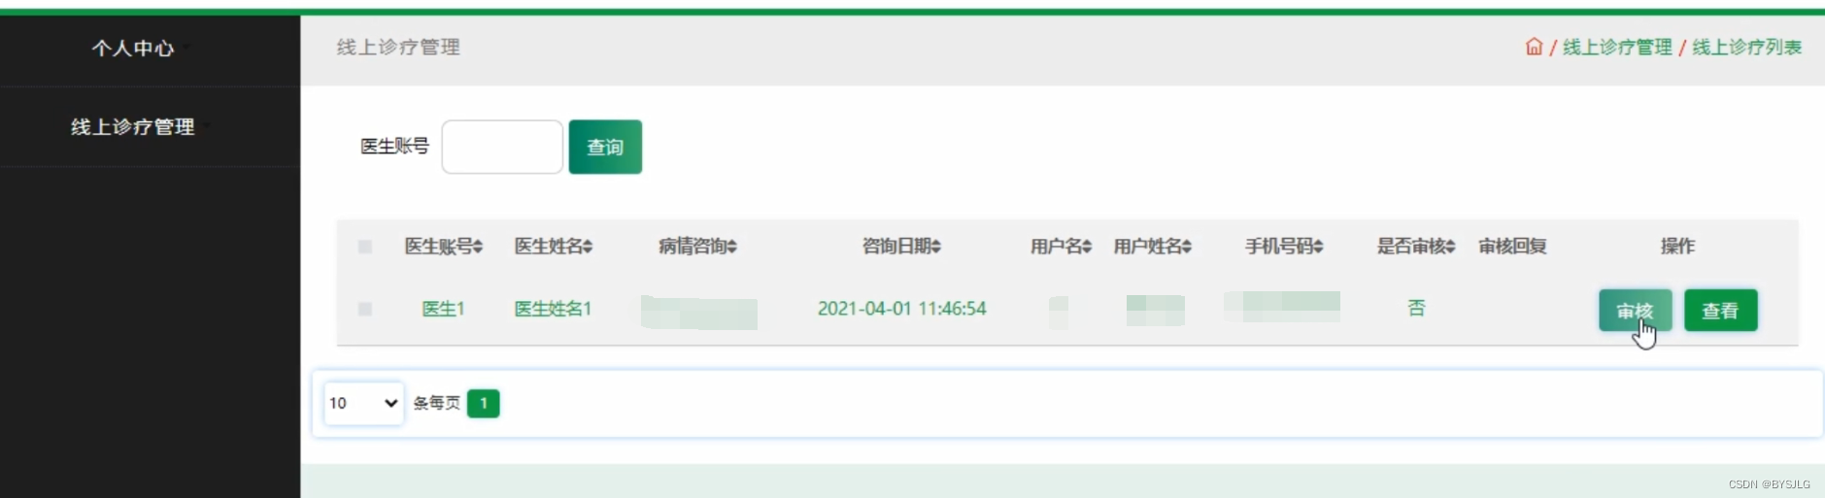1825x498 pixels.
Task: Sort by 医生姓名 column
Action: pos(554,247)
